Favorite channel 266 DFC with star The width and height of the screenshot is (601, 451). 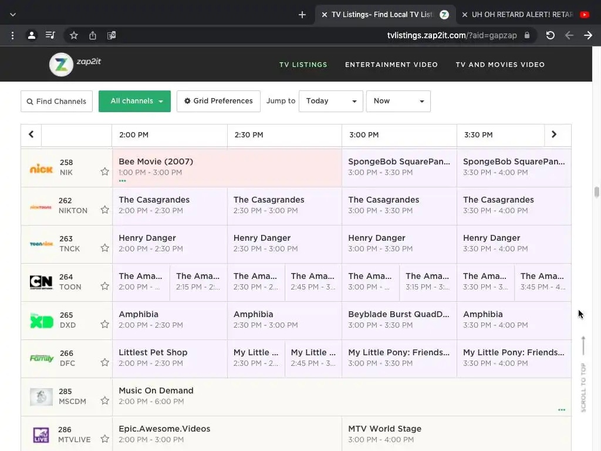click(x=104, y=362)
